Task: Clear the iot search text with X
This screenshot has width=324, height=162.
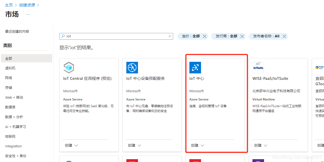Action: point(170,36)
